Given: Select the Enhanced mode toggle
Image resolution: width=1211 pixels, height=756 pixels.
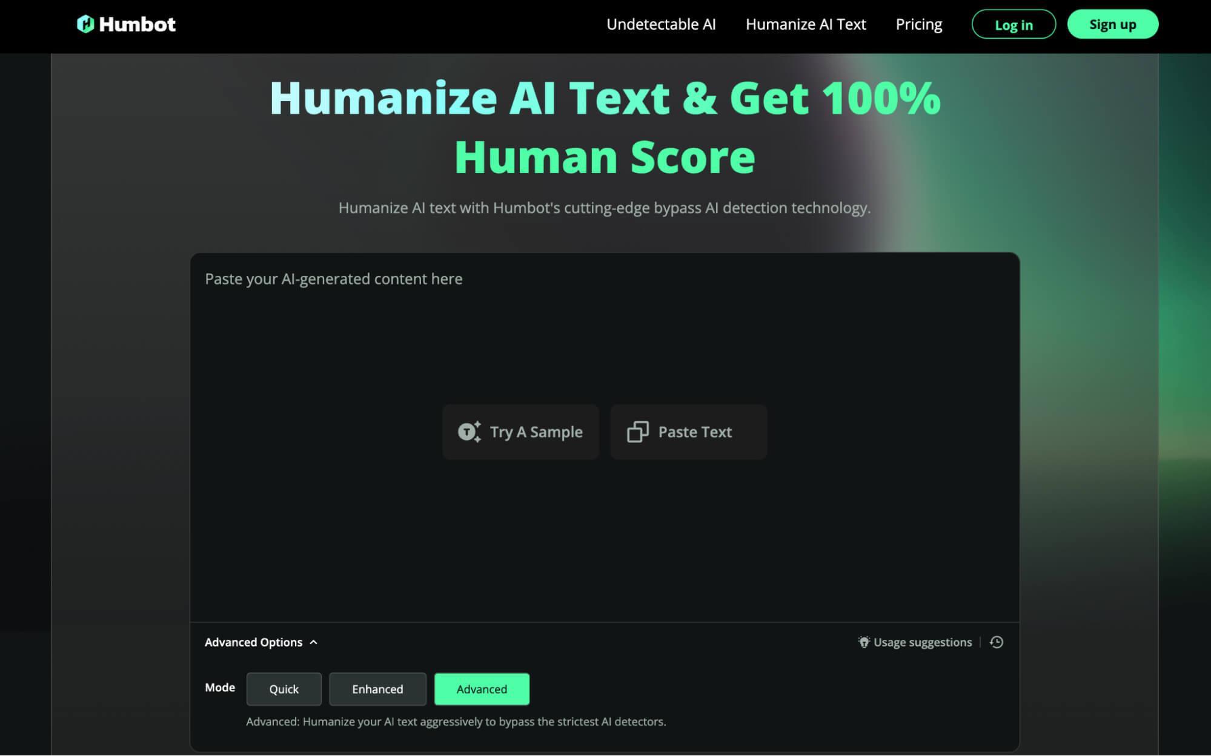Looking at the screenshot, I should click(x=377, y=689).
